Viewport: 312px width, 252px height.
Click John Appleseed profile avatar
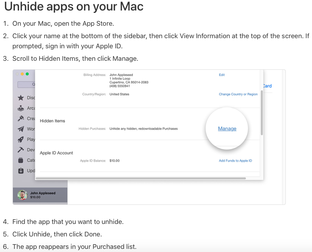click(22, 195)
